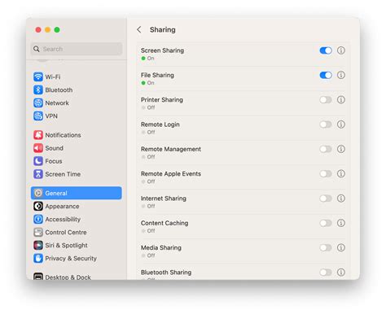Enable Internet Sharing toggle

tap(326, 198)
